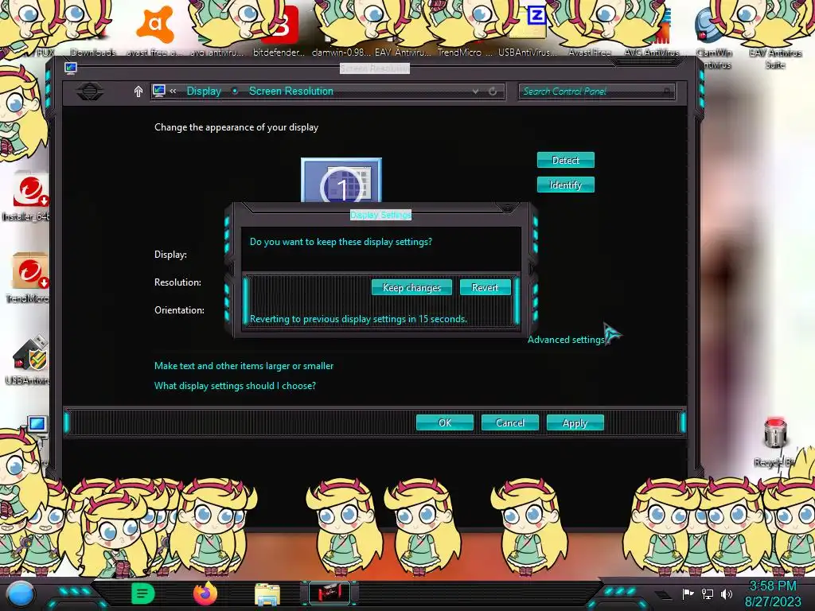Refresh the Control Panel address bar

pos(493,91)
